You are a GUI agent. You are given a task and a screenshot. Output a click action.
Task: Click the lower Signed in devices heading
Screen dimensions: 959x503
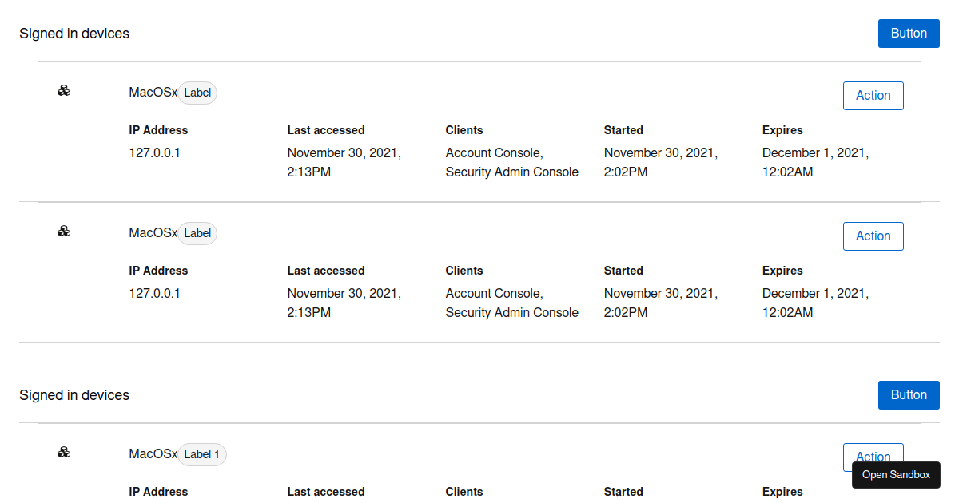74,395
